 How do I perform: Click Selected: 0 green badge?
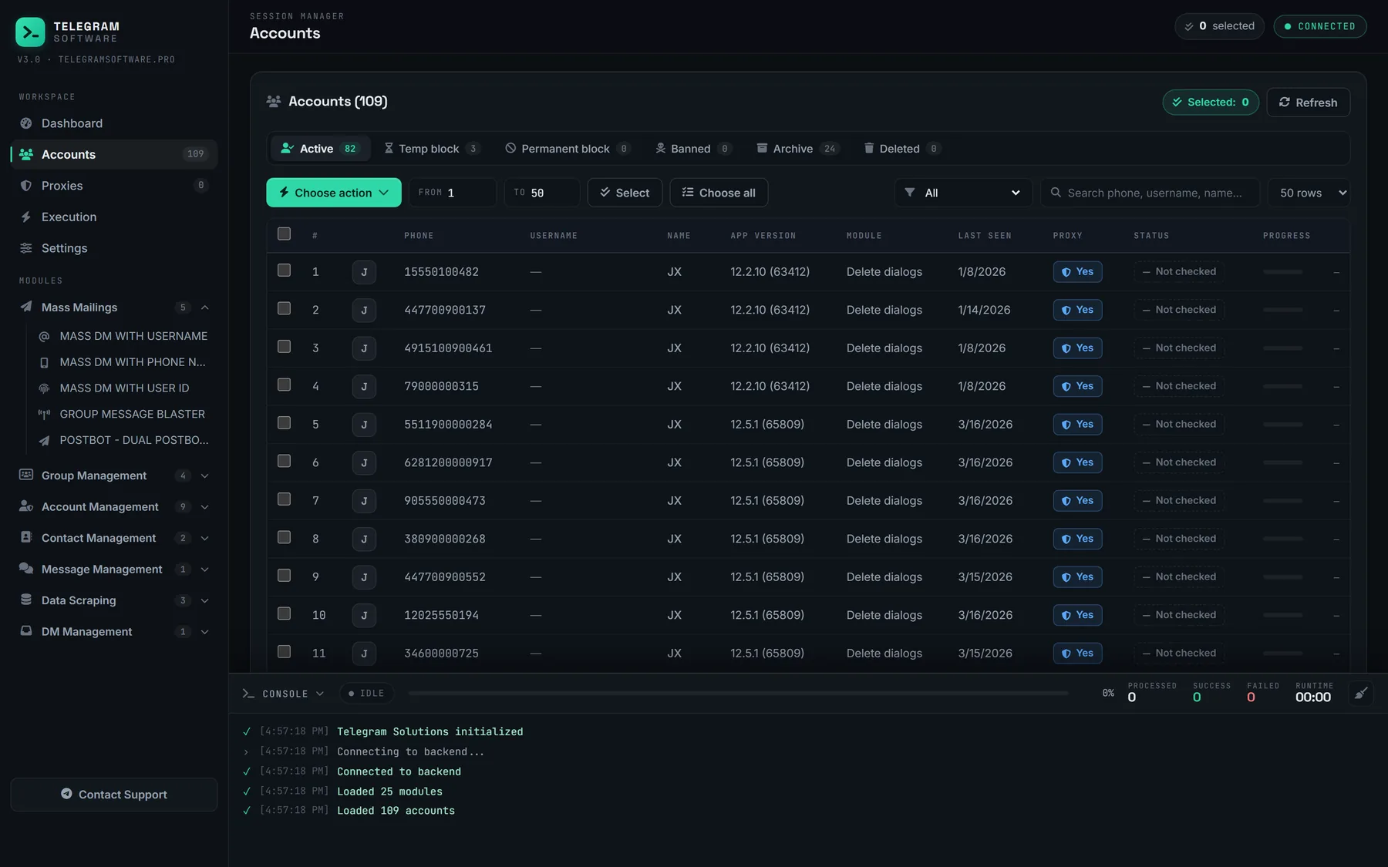coord(1211,102)
